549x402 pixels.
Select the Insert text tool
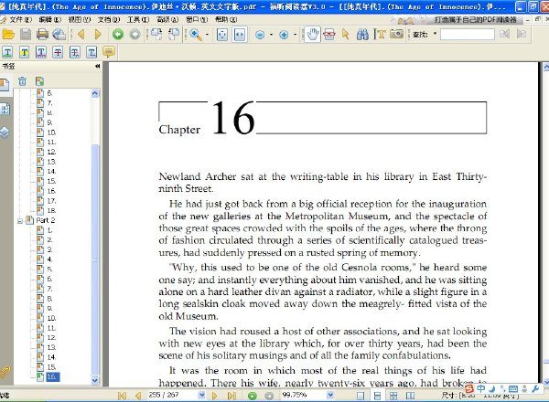91,52
